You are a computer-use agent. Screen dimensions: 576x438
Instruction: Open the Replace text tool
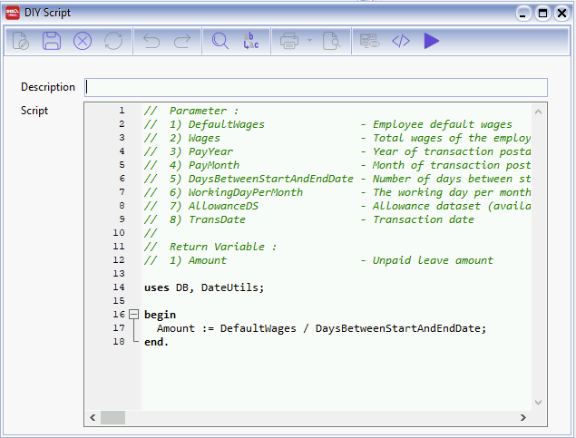pos(249,41)
